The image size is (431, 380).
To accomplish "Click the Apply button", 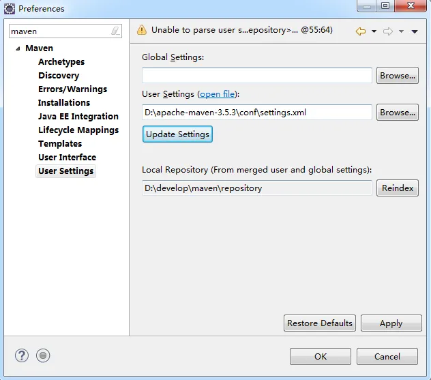I will (x=391, y=323).
